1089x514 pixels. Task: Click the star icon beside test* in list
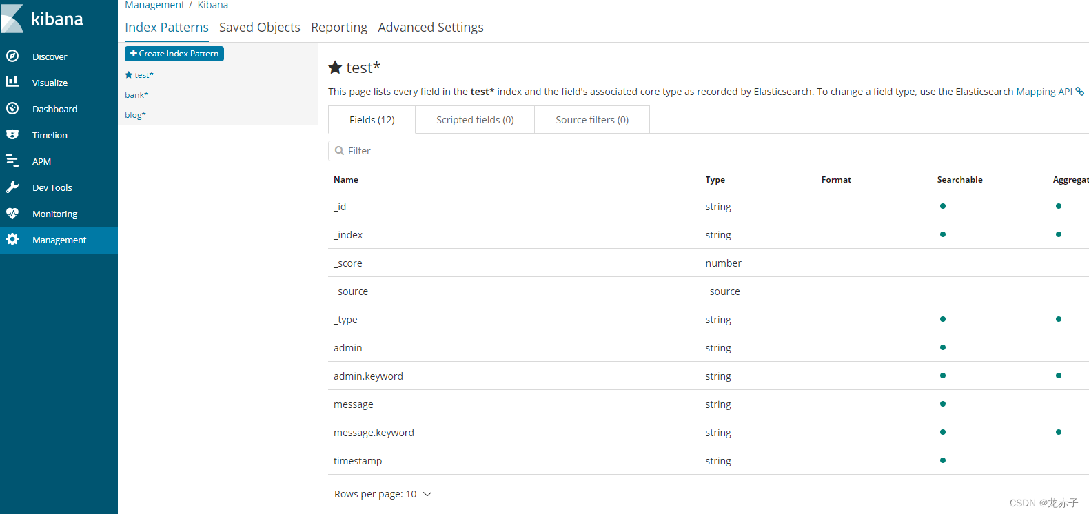pyautogui.click(x=128, y=74)
